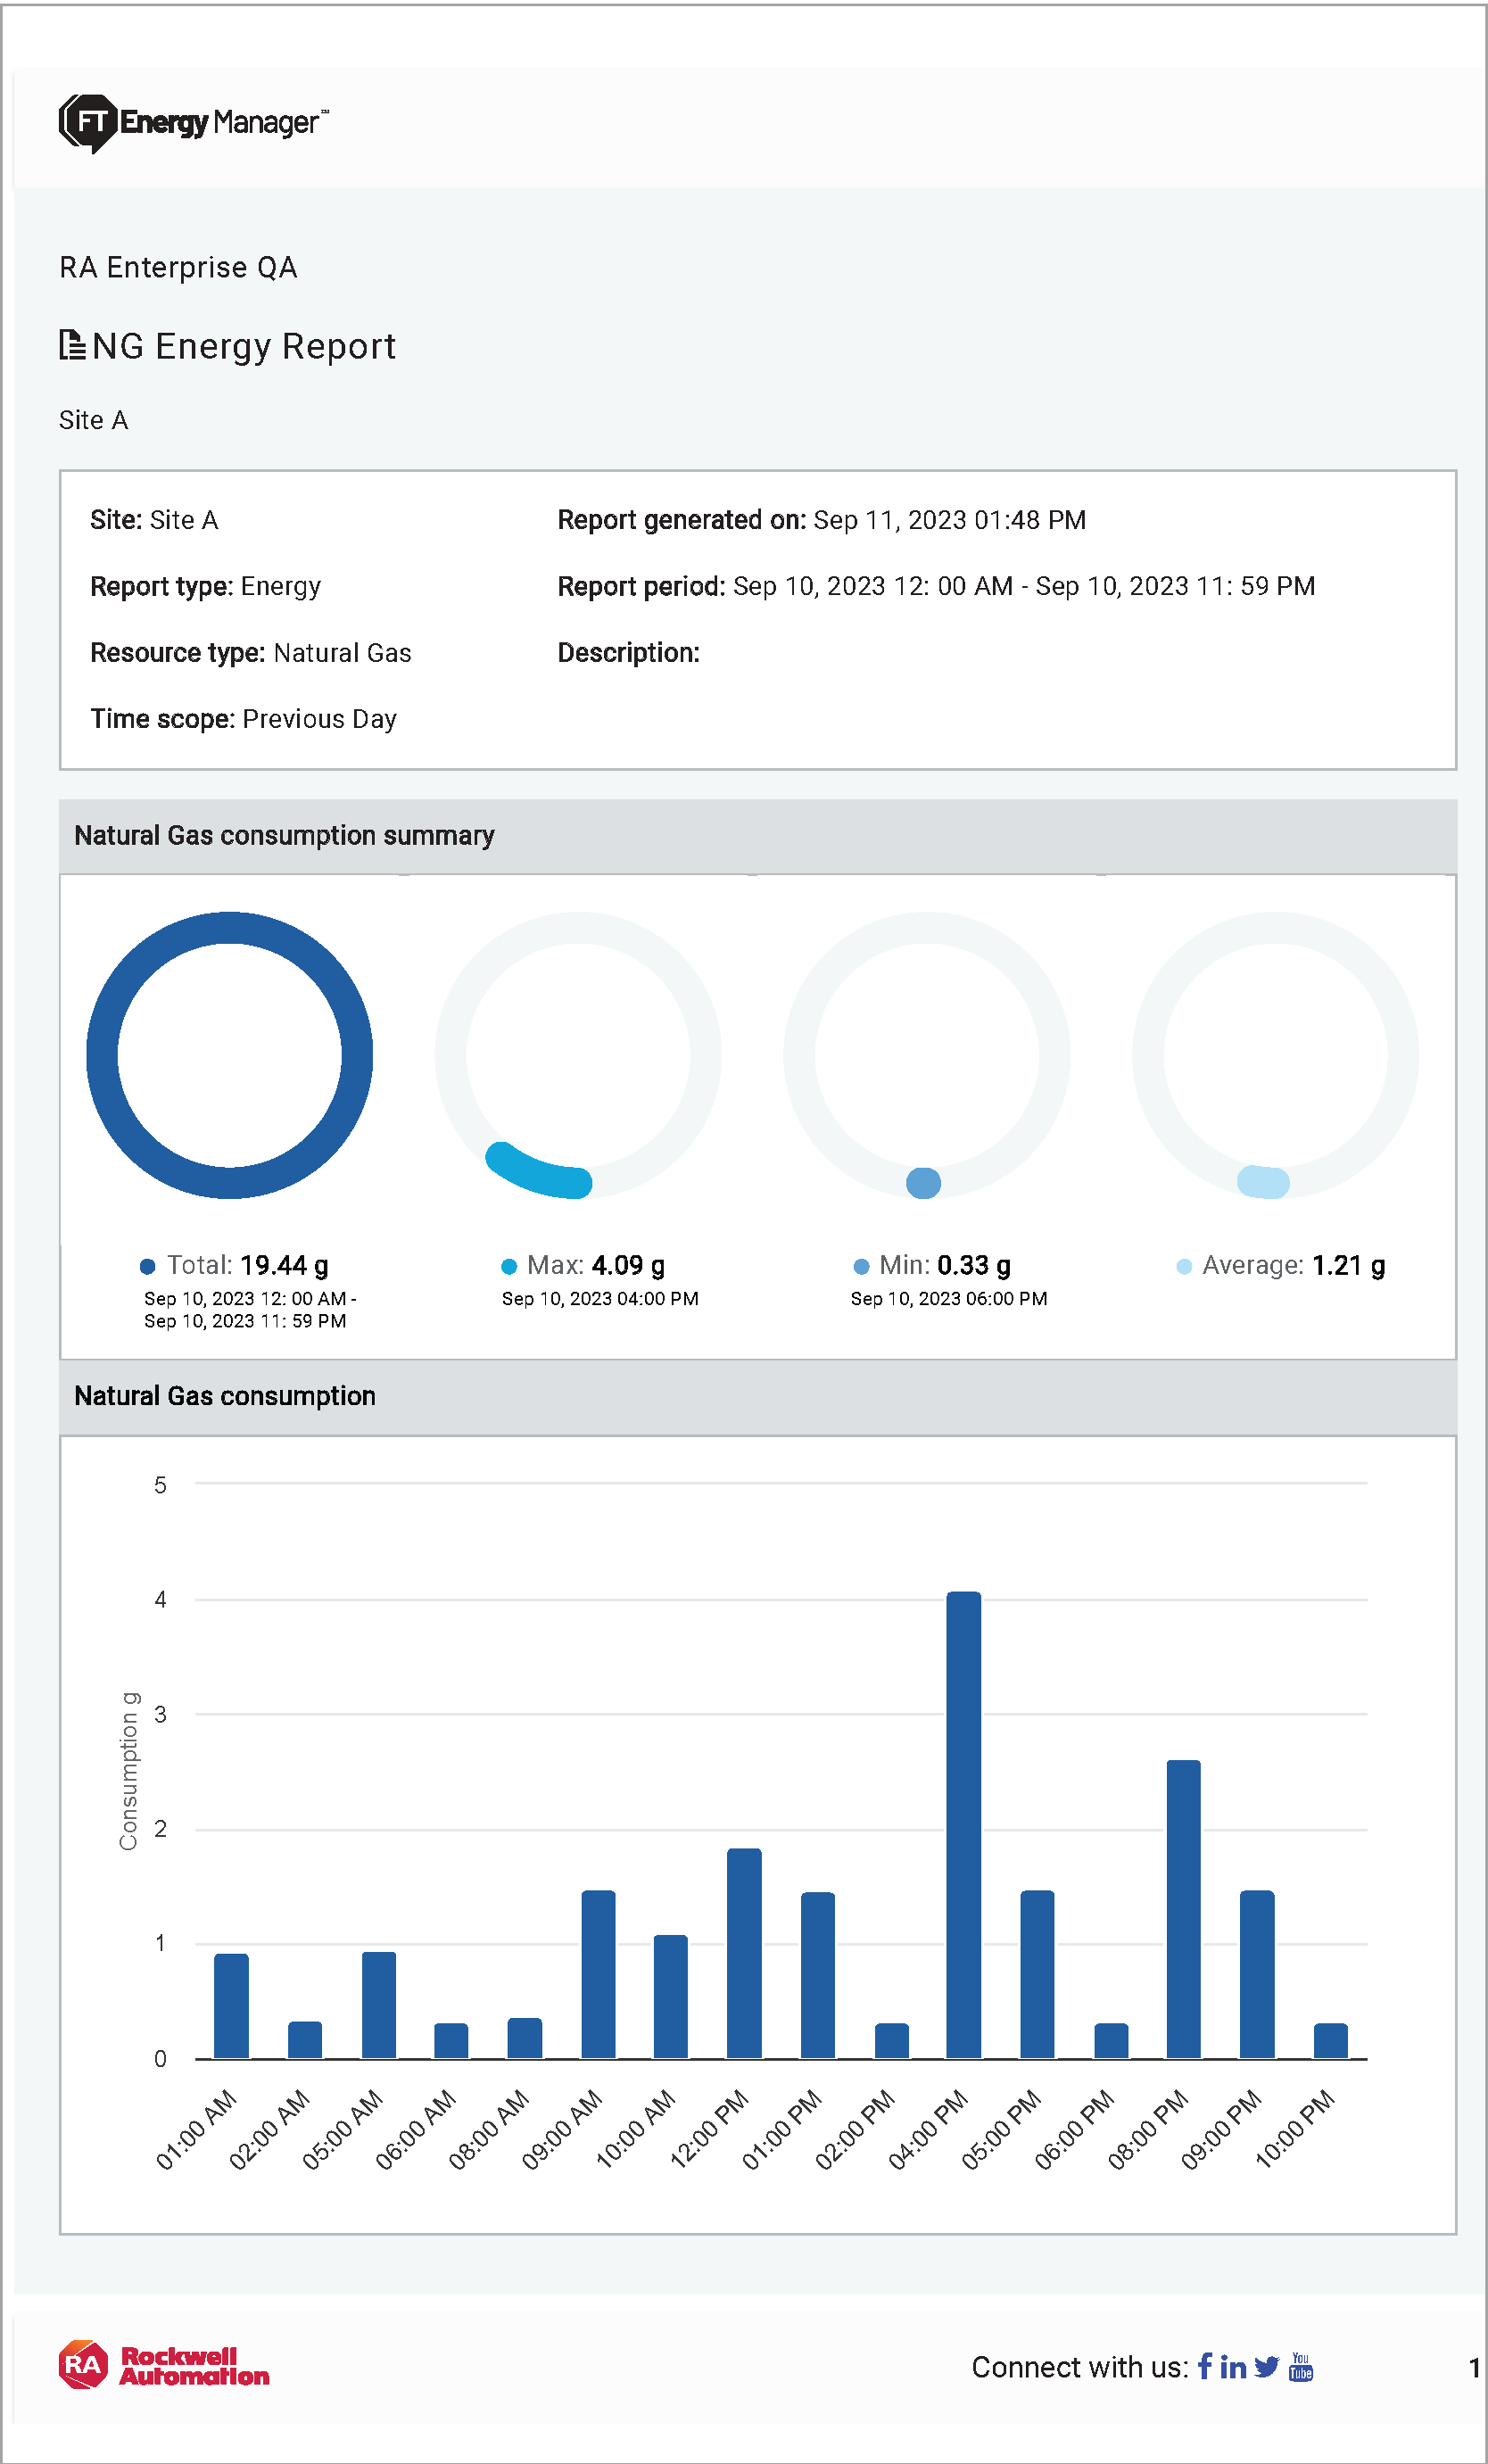This screenshot has height=2464, width=1488.
Task: Open the Twitter social icon
Action: coord(1266,2368)
